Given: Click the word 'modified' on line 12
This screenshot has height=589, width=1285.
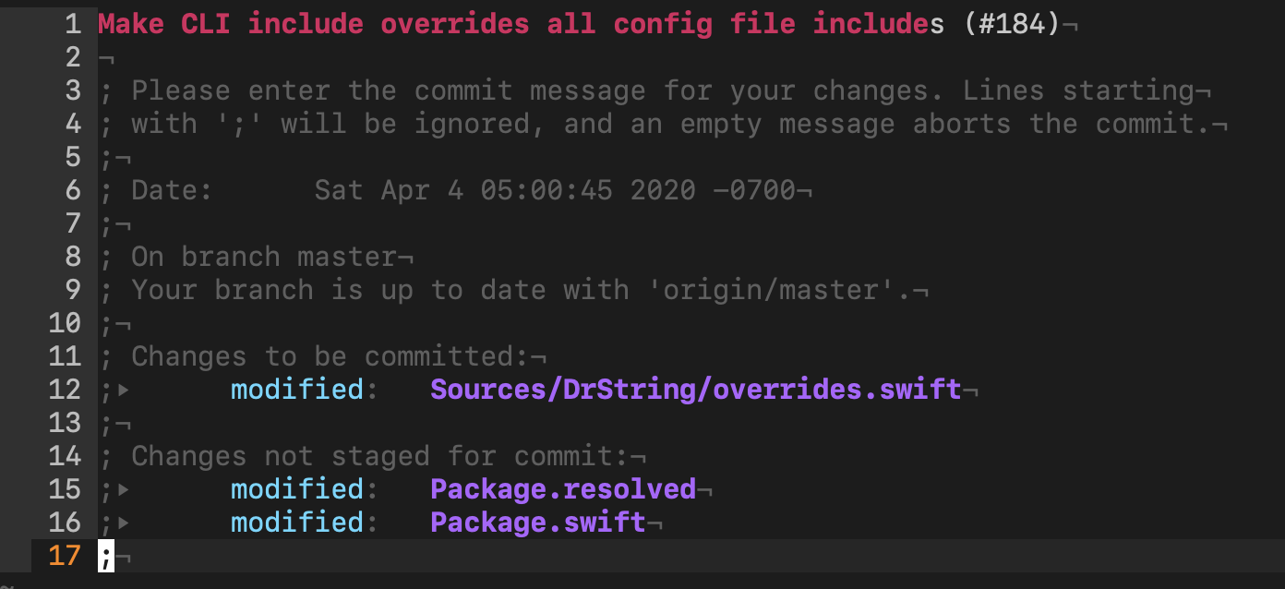Looking at the screenshot, I should pos(297,390).
